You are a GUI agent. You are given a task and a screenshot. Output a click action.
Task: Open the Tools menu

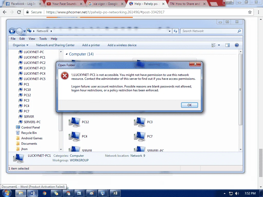[x=43, y=39]
